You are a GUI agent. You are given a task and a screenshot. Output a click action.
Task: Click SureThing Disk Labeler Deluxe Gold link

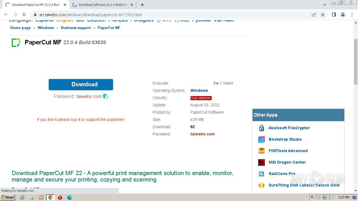click(x=304, y=185)
